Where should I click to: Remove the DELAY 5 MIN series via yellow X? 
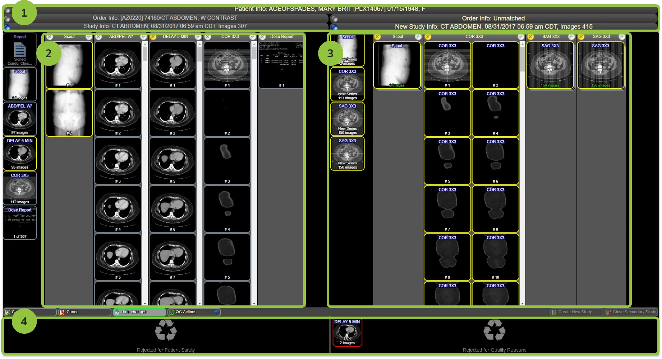click(153, 37)
